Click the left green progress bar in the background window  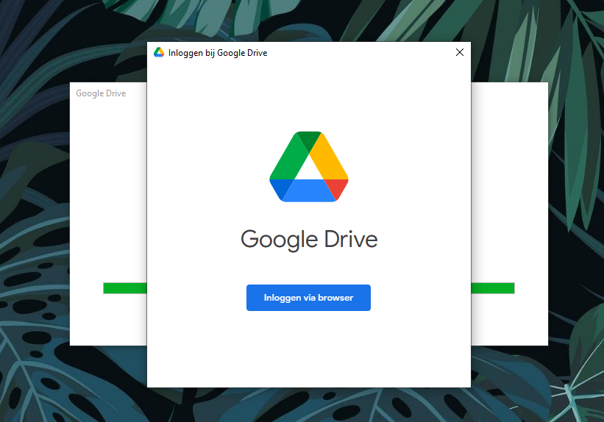click(125, 288)
